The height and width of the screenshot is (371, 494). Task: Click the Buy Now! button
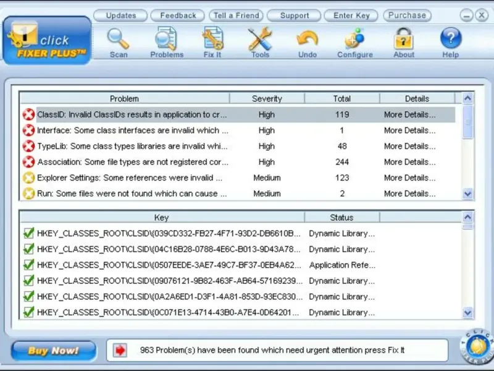click(x=54, y=351)
